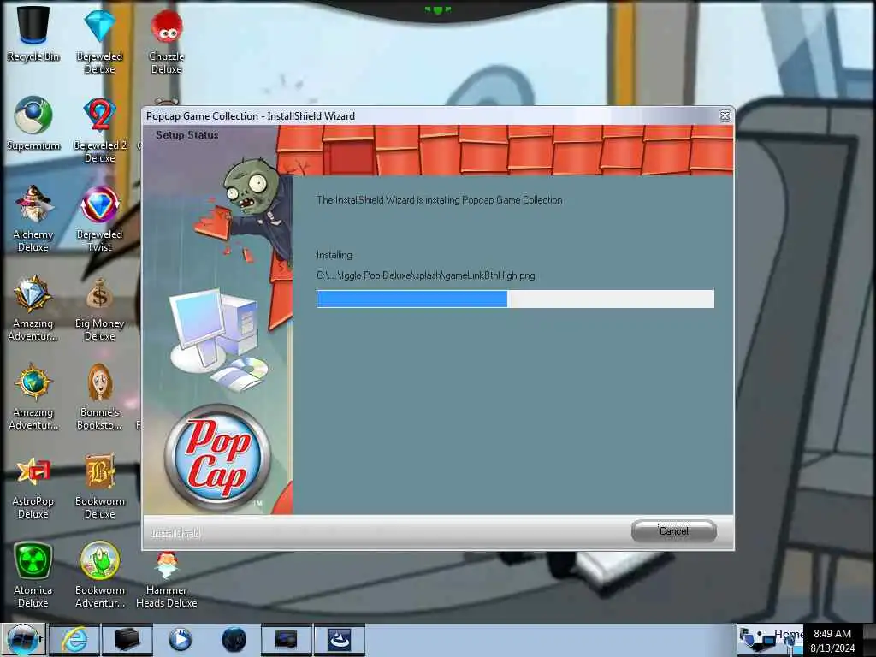The image size is (876, 657).
Task: Open Bejeweled 2 Deluxe shortcut
Action: 99,130
